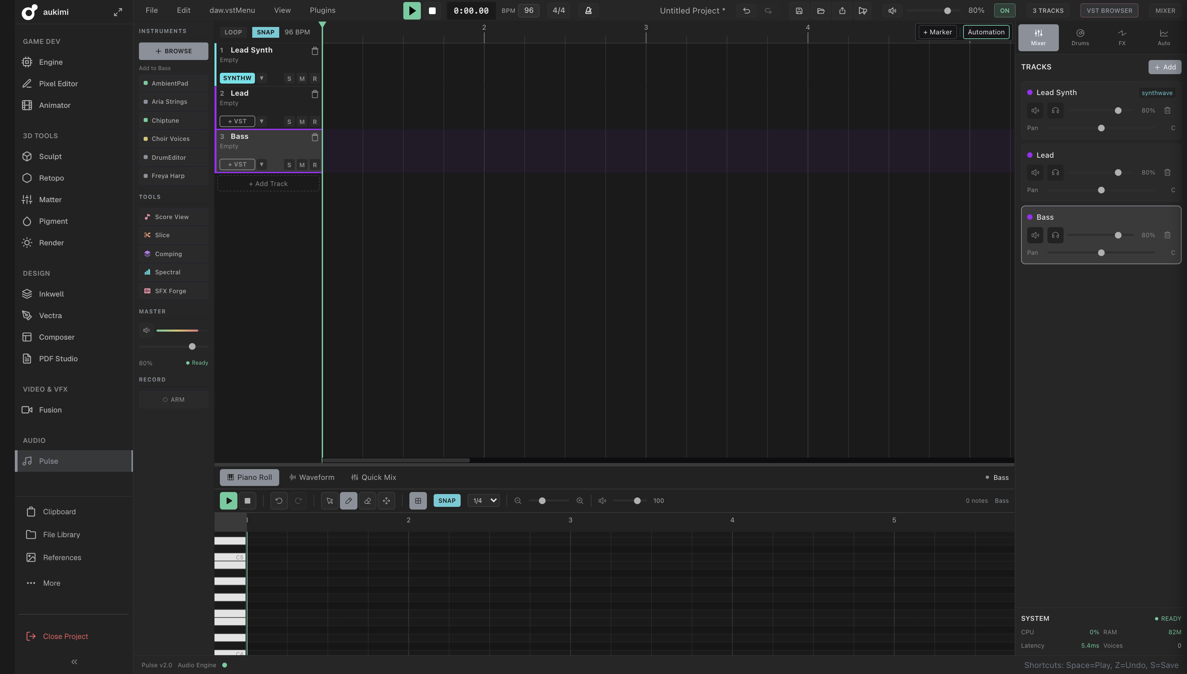Open the 1/4 grid size dropdown

(484, 500)
